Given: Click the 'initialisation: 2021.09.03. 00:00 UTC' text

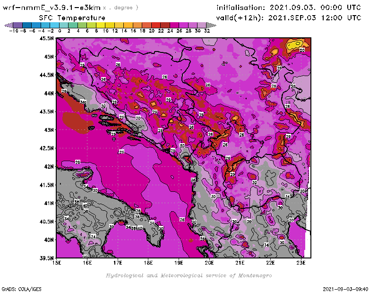Looking at the screenshot, I should (x=289, y=8).
